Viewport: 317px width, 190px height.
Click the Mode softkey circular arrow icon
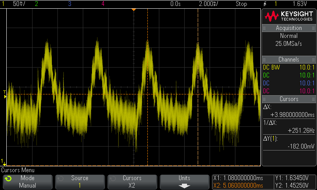(x=8, y=179)
